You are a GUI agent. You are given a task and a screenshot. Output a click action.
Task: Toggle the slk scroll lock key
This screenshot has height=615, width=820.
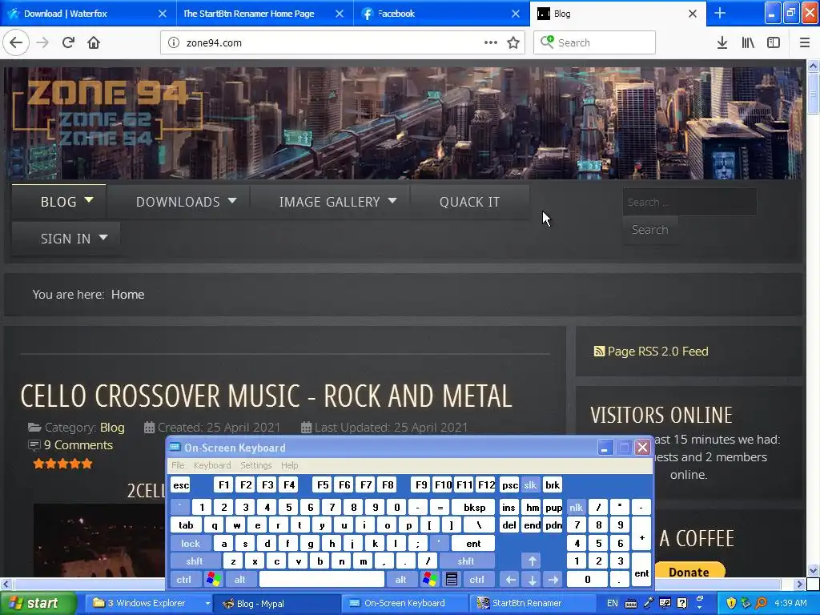(x=530, y=485)
